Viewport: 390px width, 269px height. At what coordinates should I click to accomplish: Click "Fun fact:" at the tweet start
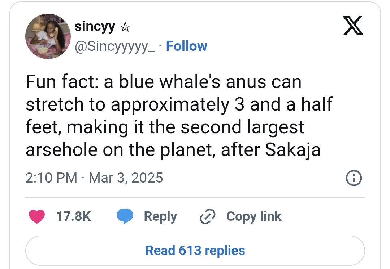[62, 82]
